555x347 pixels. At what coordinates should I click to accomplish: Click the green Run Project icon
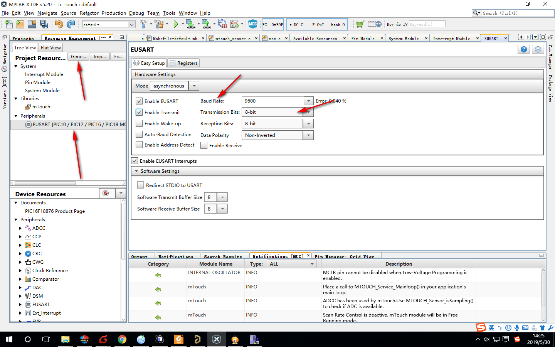pyautogui.click(x=176, y=24)
